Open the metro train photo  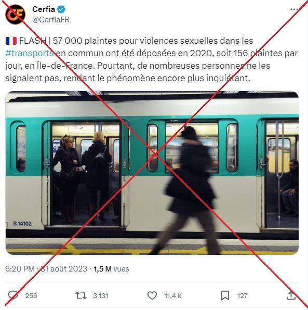click(x=152, y=173)
